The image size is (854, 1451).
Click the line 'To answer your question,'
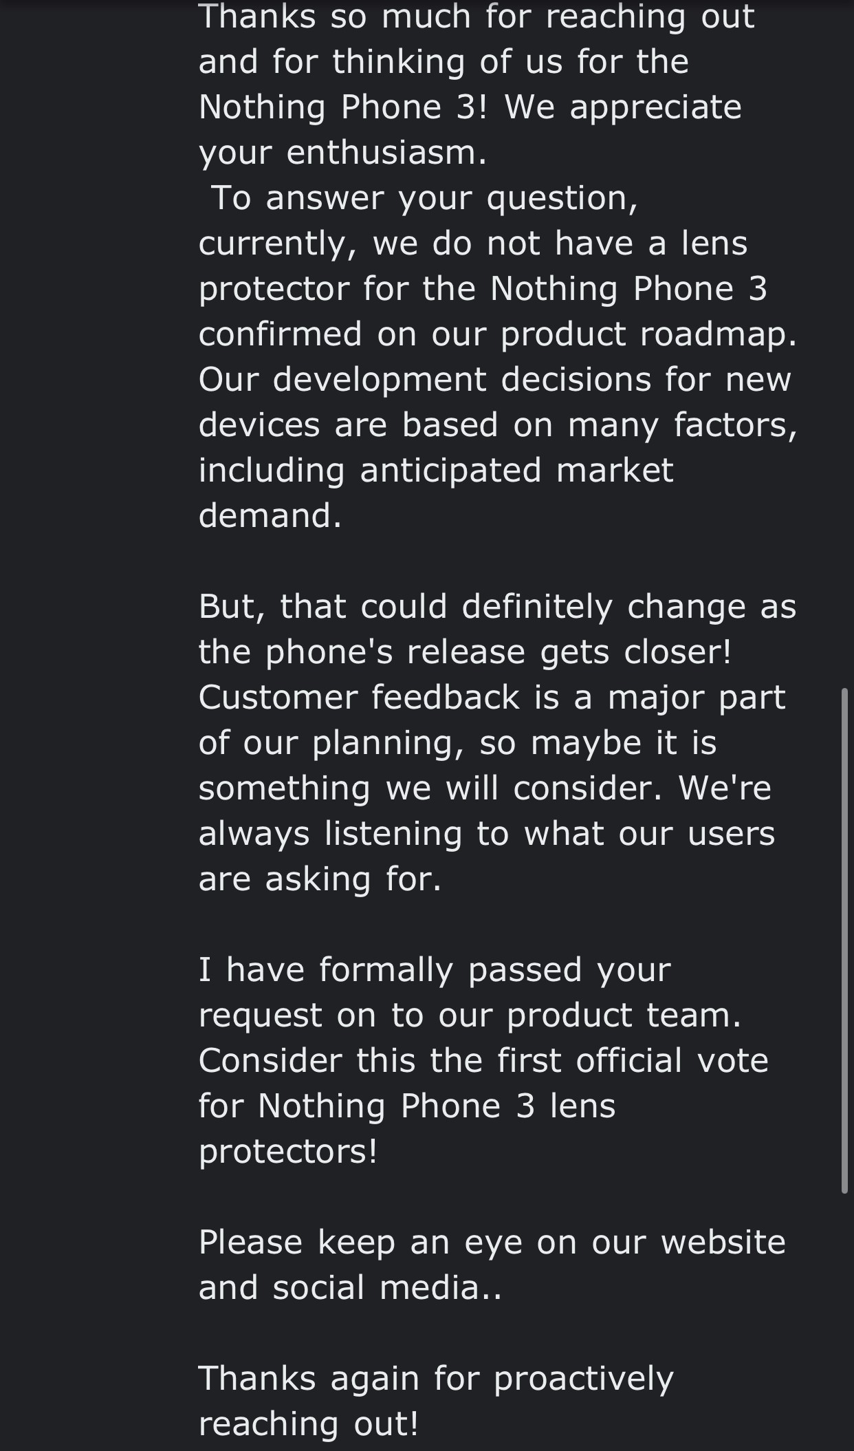424,198
